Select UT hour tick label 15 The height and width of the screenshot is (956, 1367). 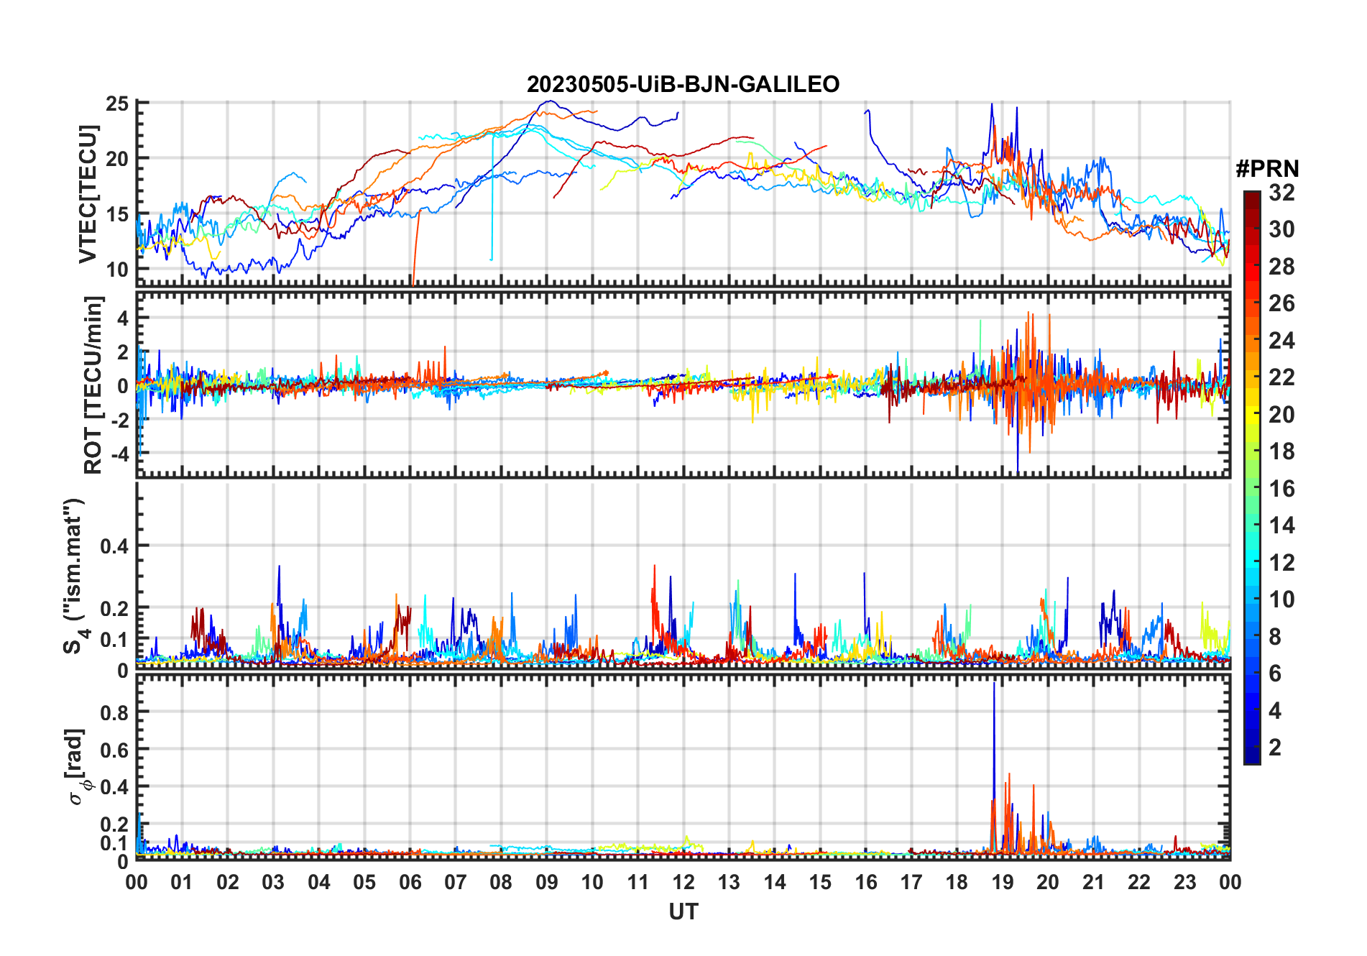820,883
